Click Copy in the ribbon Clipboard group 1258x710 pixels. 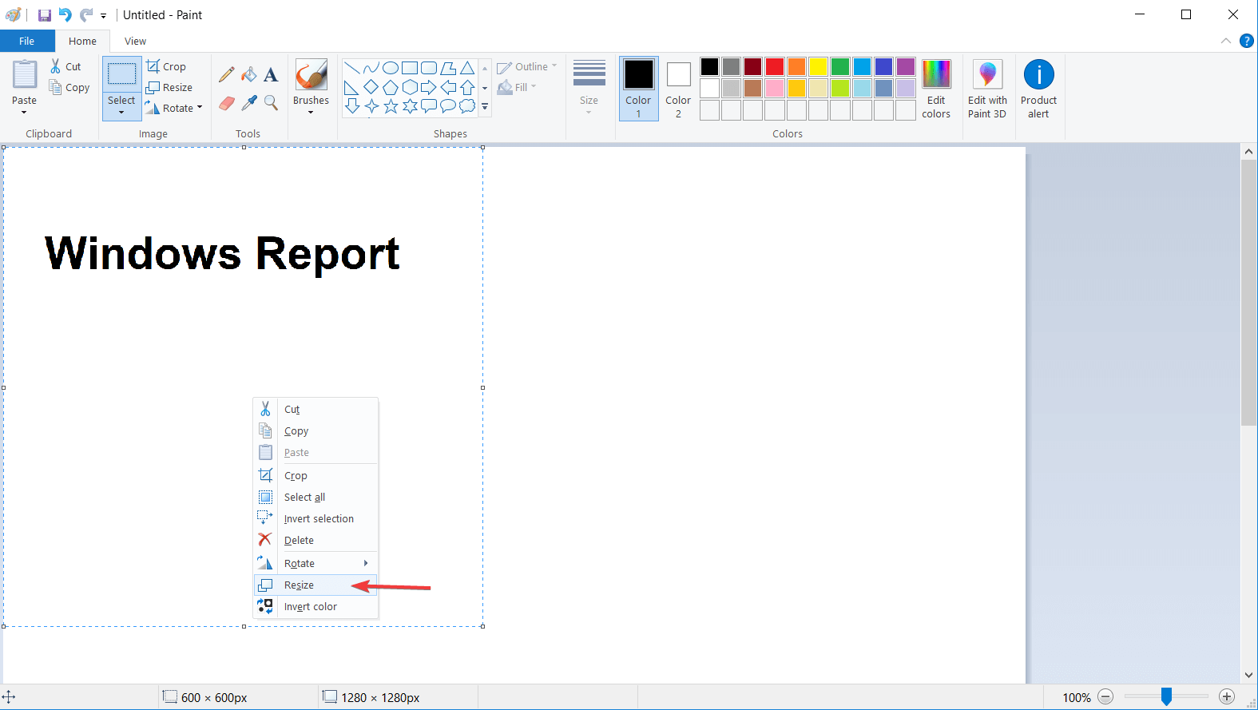point(69,88)
